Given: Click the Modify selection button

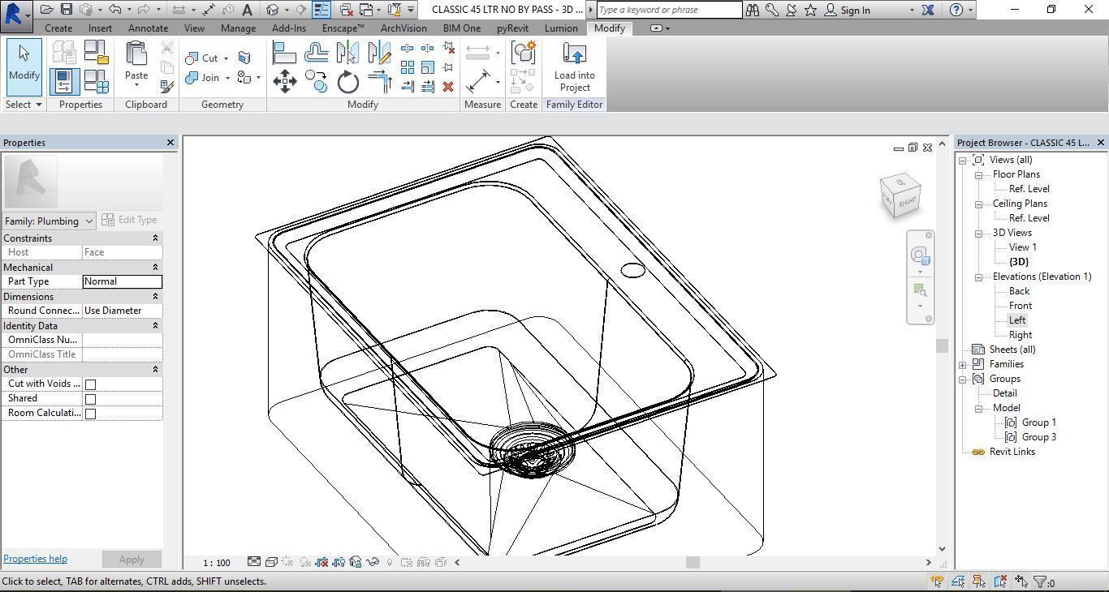Looking at the screenshot, I should [24, 66].
